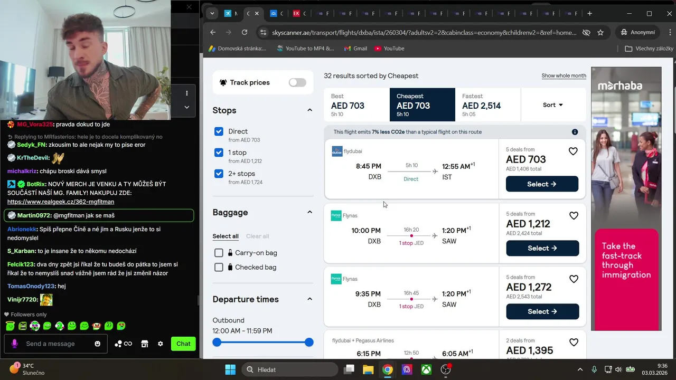Open File Explorer from taskbar

click(x=368, y=369)
